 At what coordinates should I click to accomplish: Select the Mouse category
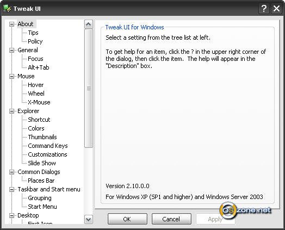(26, 76)
